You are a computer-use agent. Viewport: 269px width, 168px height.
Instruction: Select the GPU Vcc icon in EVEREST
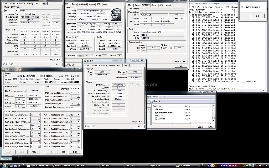(x=156, y=118)
